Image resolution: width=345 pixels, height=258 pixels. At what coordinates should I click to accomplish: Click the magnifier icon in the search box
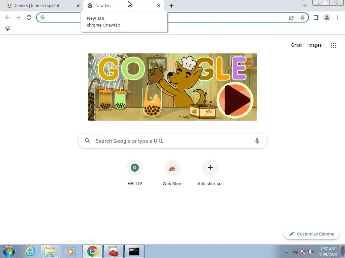coord(87,141)
